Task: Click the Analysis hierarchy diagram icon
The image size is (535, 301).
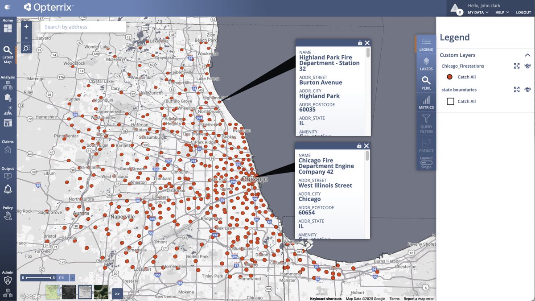Action: click(8, 85)
